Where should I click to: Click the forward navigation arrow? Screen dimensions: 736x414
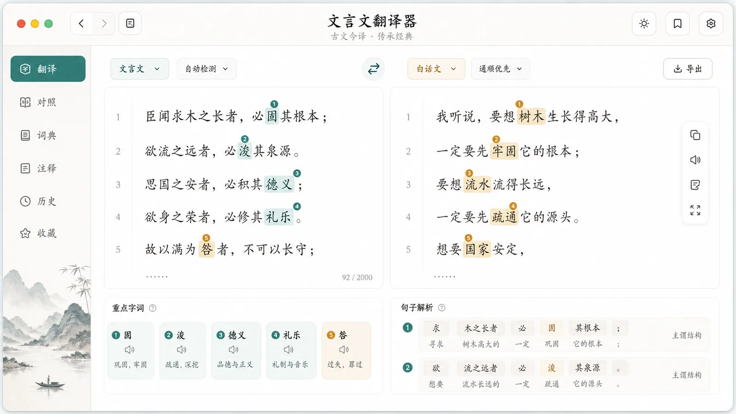pos(104,23)
